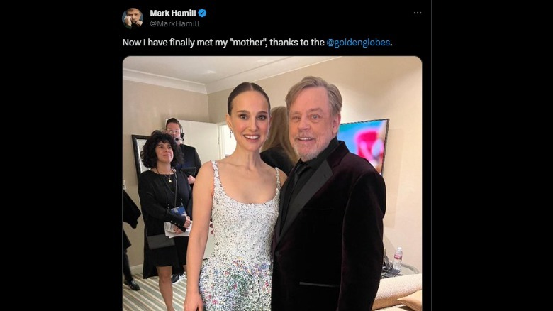The image size is (553, 311).
Task: Open the Mark Hamill display name link
Action: (x=172, y=13)
